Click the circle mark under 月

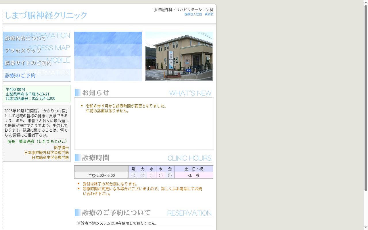(133, 175)
